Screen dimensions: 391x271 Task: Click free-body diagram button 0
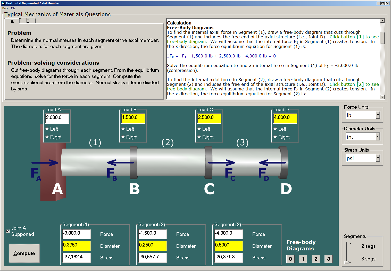point(290,259)
